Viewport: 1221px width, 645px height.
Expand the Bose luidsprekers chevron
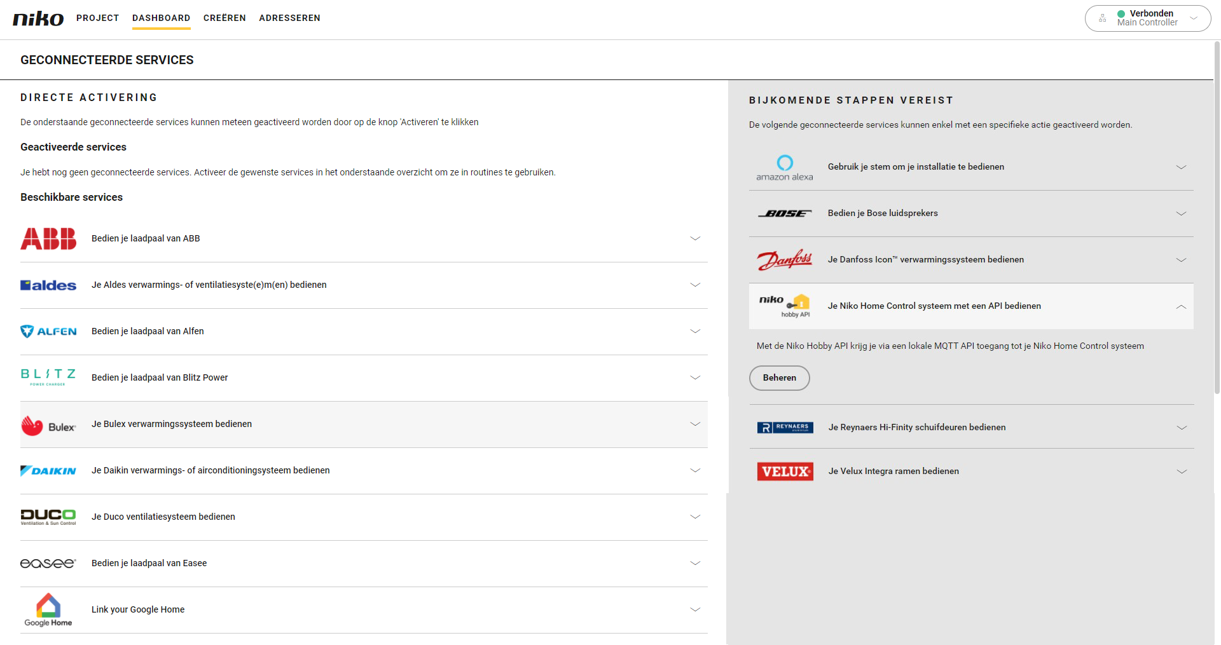pos(1181,214)
